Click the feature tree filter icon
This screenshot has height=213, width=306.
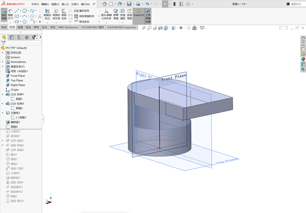[x=4, y=43]
